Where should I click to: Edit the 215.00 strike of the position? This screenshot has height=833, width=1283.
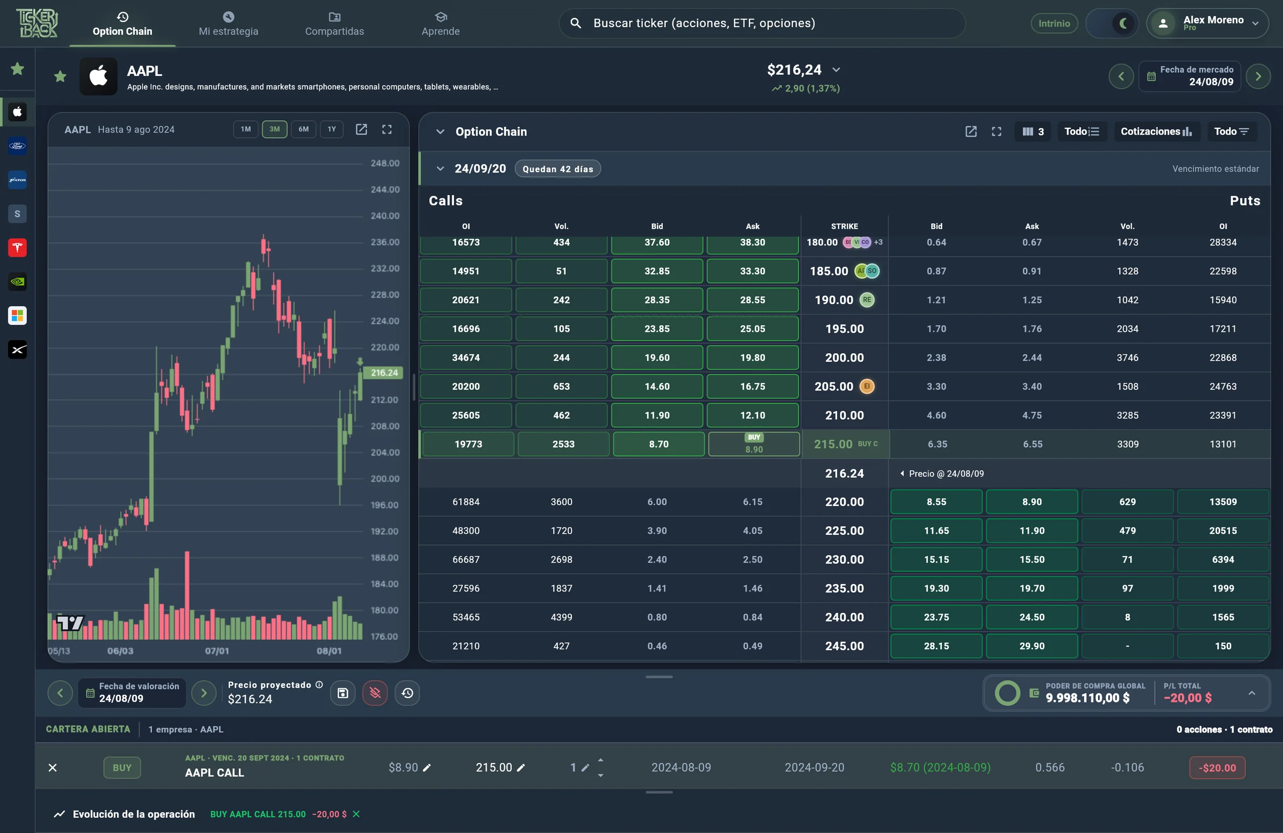[521, 768]
